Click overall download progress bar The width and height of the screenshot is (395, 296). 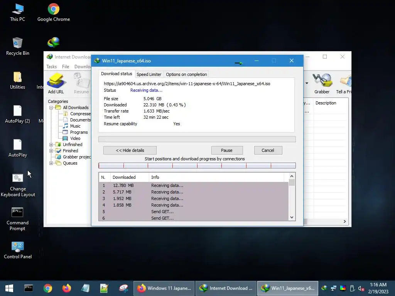[197, 139]
